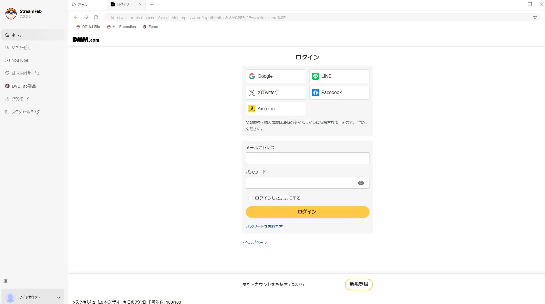The height and width of the screenshot is (304, 545).
Task: Click the マイアカウント avatar icon
Action: click(10, 297)
